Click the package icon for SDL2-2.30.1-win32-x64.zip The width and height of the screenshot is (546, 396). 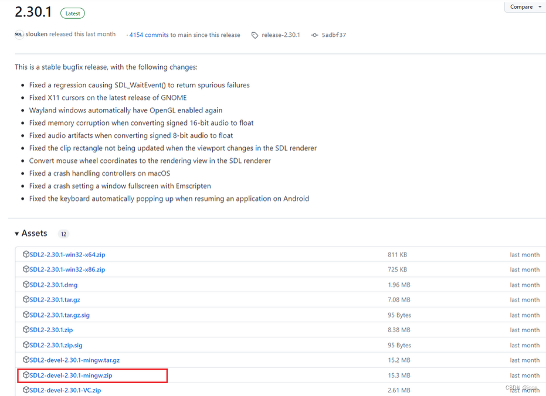pyautogui.click(x=26, y=254)
